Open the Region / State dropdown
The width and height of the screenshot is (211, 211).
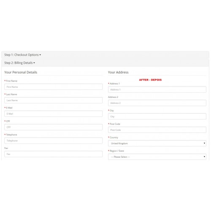157,157
